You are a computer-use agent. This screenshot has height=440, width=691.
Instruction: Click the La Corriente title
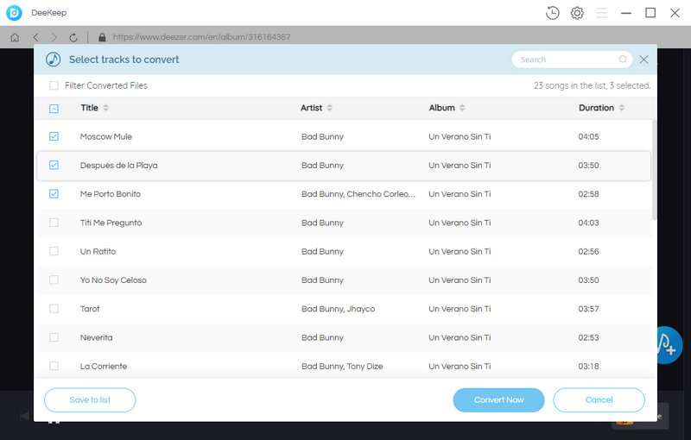[x=104, y=366]
